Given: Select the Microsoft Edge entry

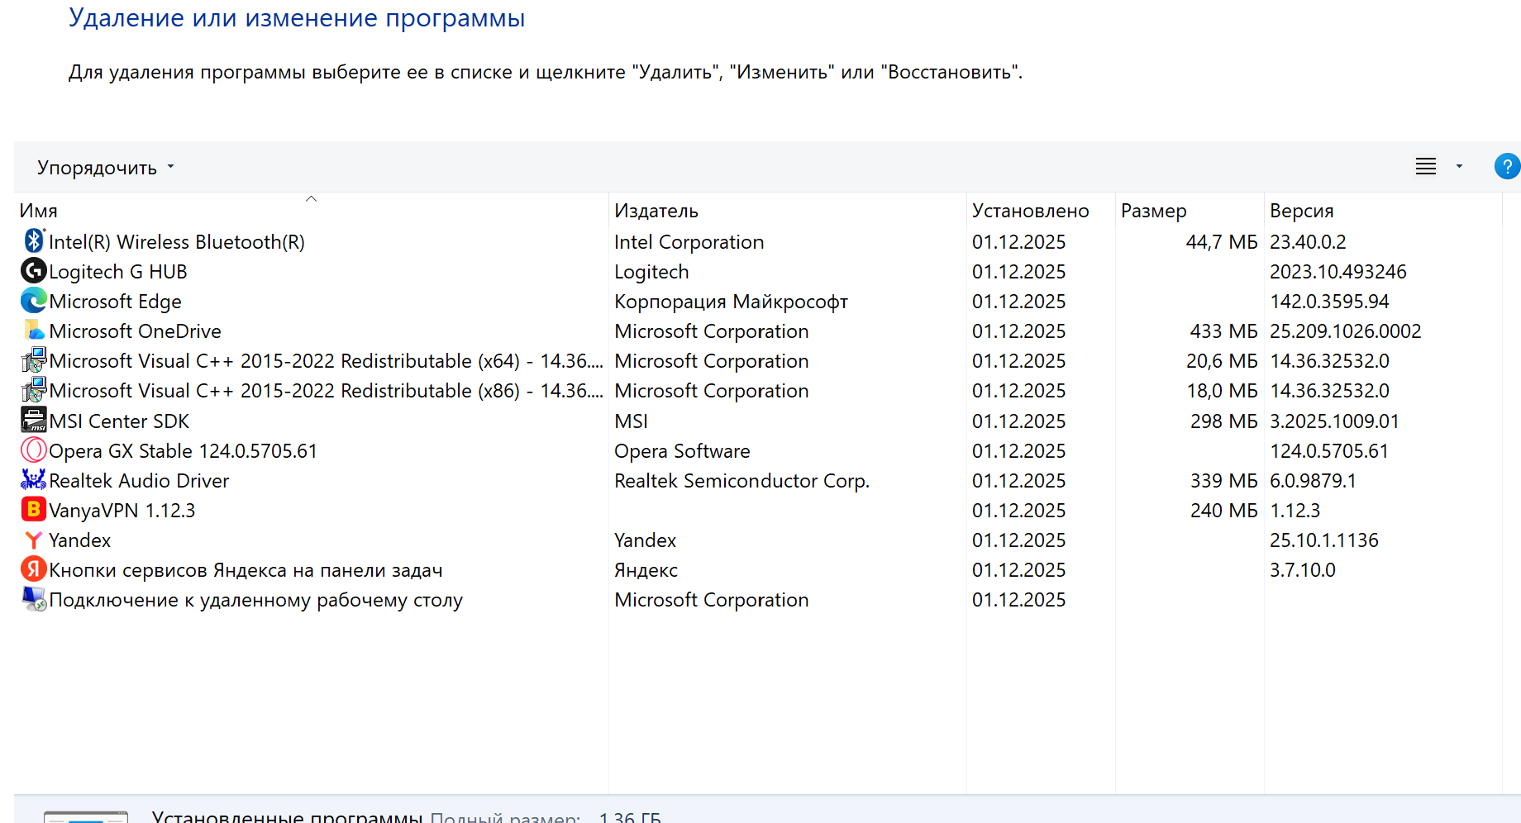Looking at the screenshot, I should (115, 302).
